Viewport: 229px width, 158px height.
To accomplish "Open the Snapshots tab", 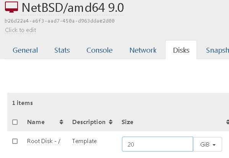I will (x=218, y=50).
